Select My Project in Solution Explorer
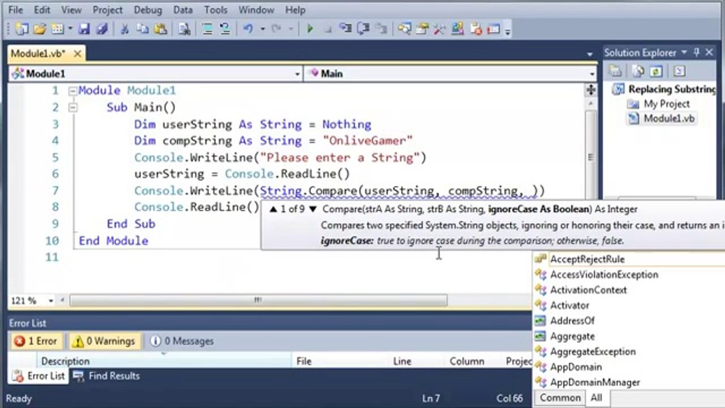Viewport: 725px width, 408px height. (666, 104)
